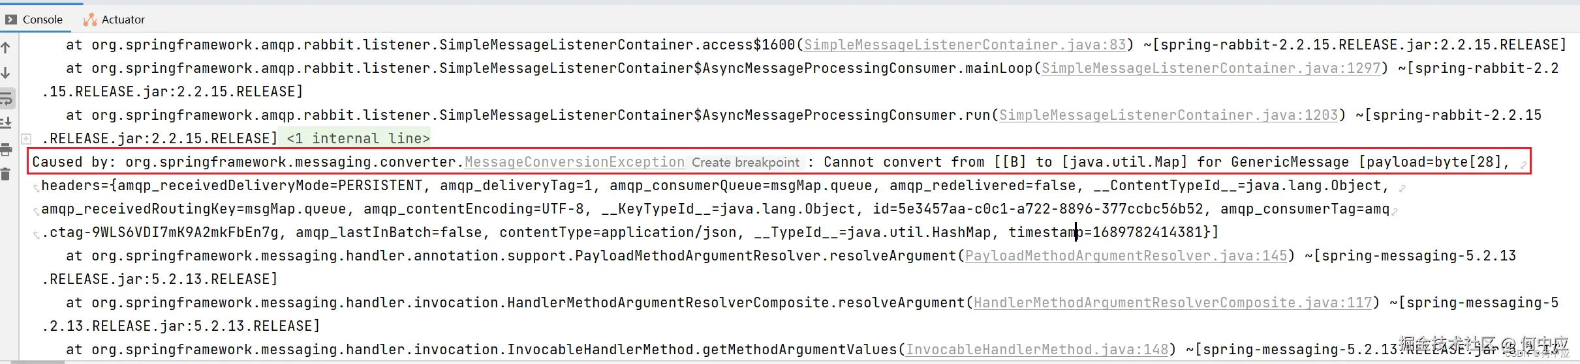Open MessageConversionException class link
This screenshot has width=1580, height=364.
coord(574,162)
